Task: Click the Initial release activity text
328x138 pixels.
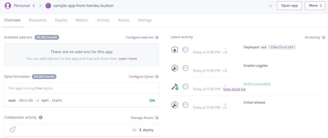Action: (x=254, y=102)
